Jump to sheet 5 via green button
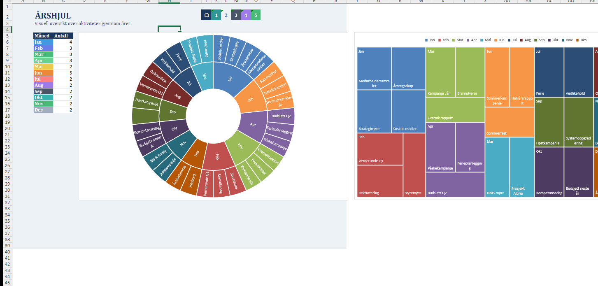Screen dimensions: 598x286 click(256, 15)
